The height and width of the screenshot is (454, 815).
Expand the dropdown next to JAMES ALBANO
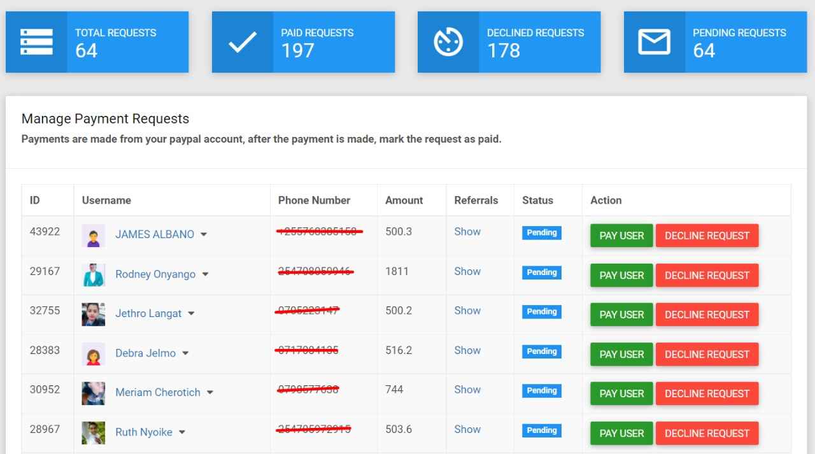point(204,235)
